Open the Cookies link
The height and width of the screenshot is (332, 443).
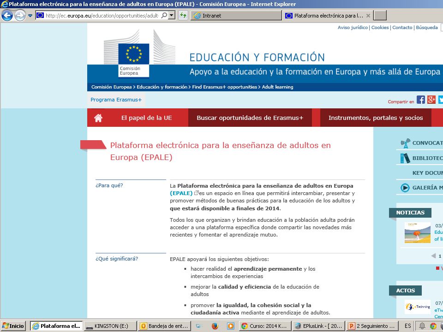pos(380,27)
